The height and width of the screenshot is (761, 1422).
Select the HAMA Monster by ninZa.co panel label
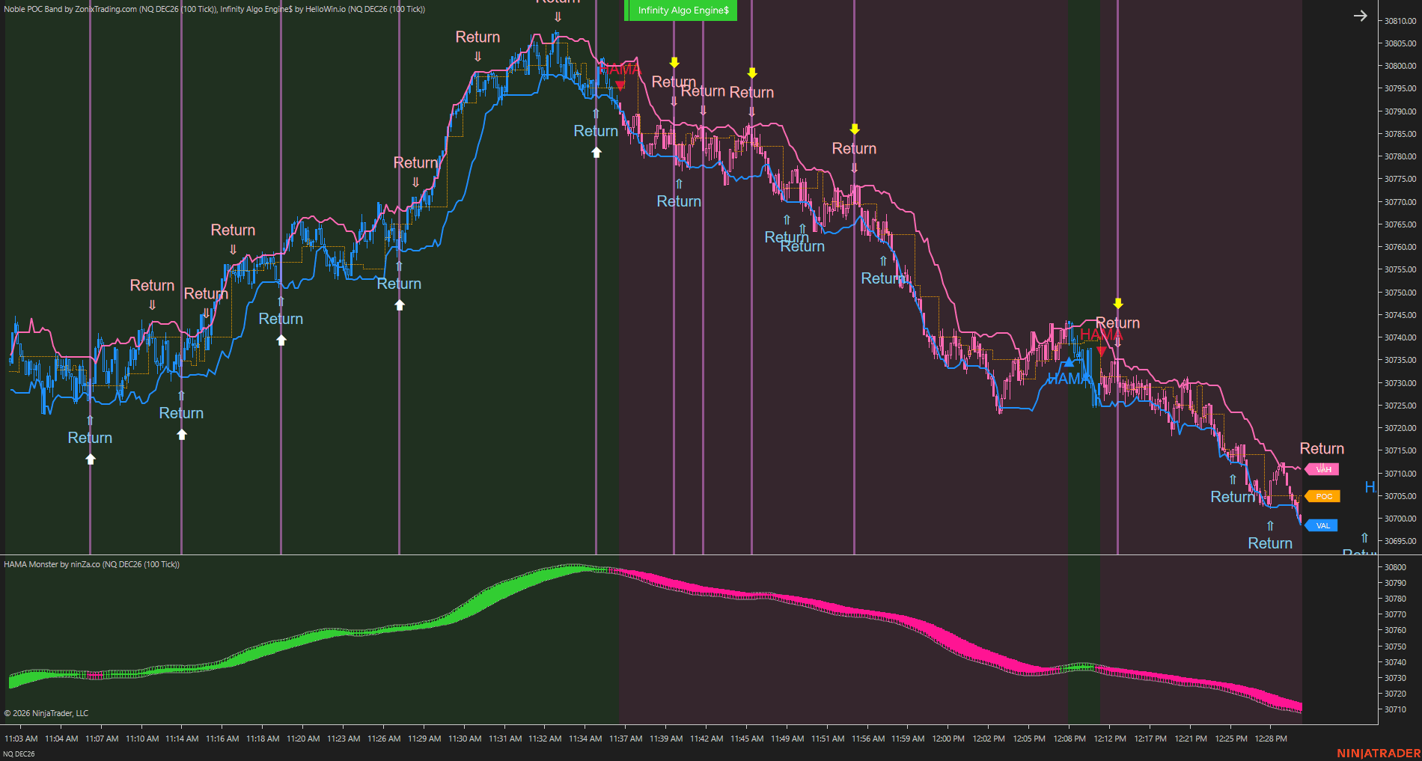coord(91,564)
